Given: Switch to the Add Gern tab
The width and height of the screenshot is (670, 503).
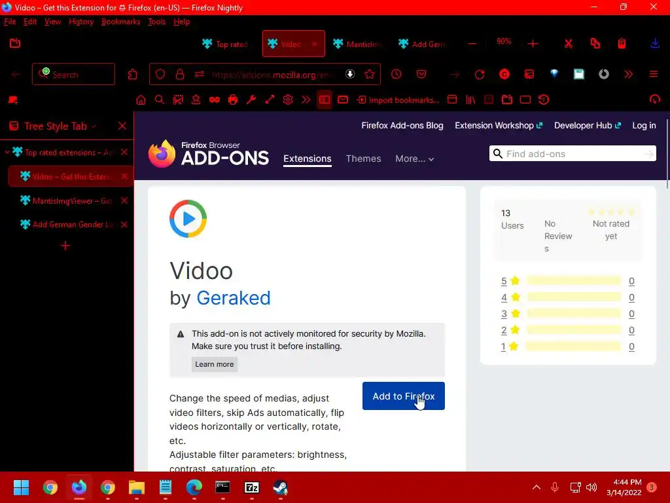Looking at the screenshot, I should click(x=423, y=44).
